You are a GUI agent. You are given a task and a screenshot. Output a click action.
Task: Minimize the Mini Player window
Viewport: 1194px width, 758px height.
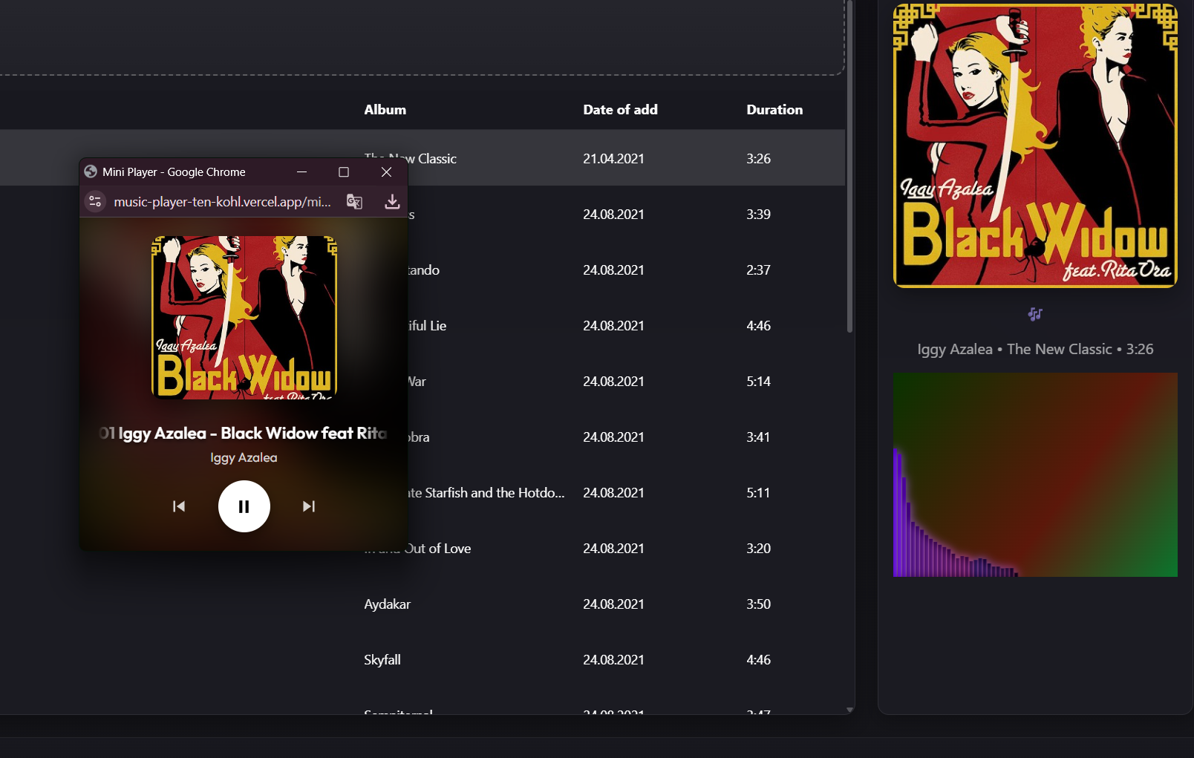point(301,172)
